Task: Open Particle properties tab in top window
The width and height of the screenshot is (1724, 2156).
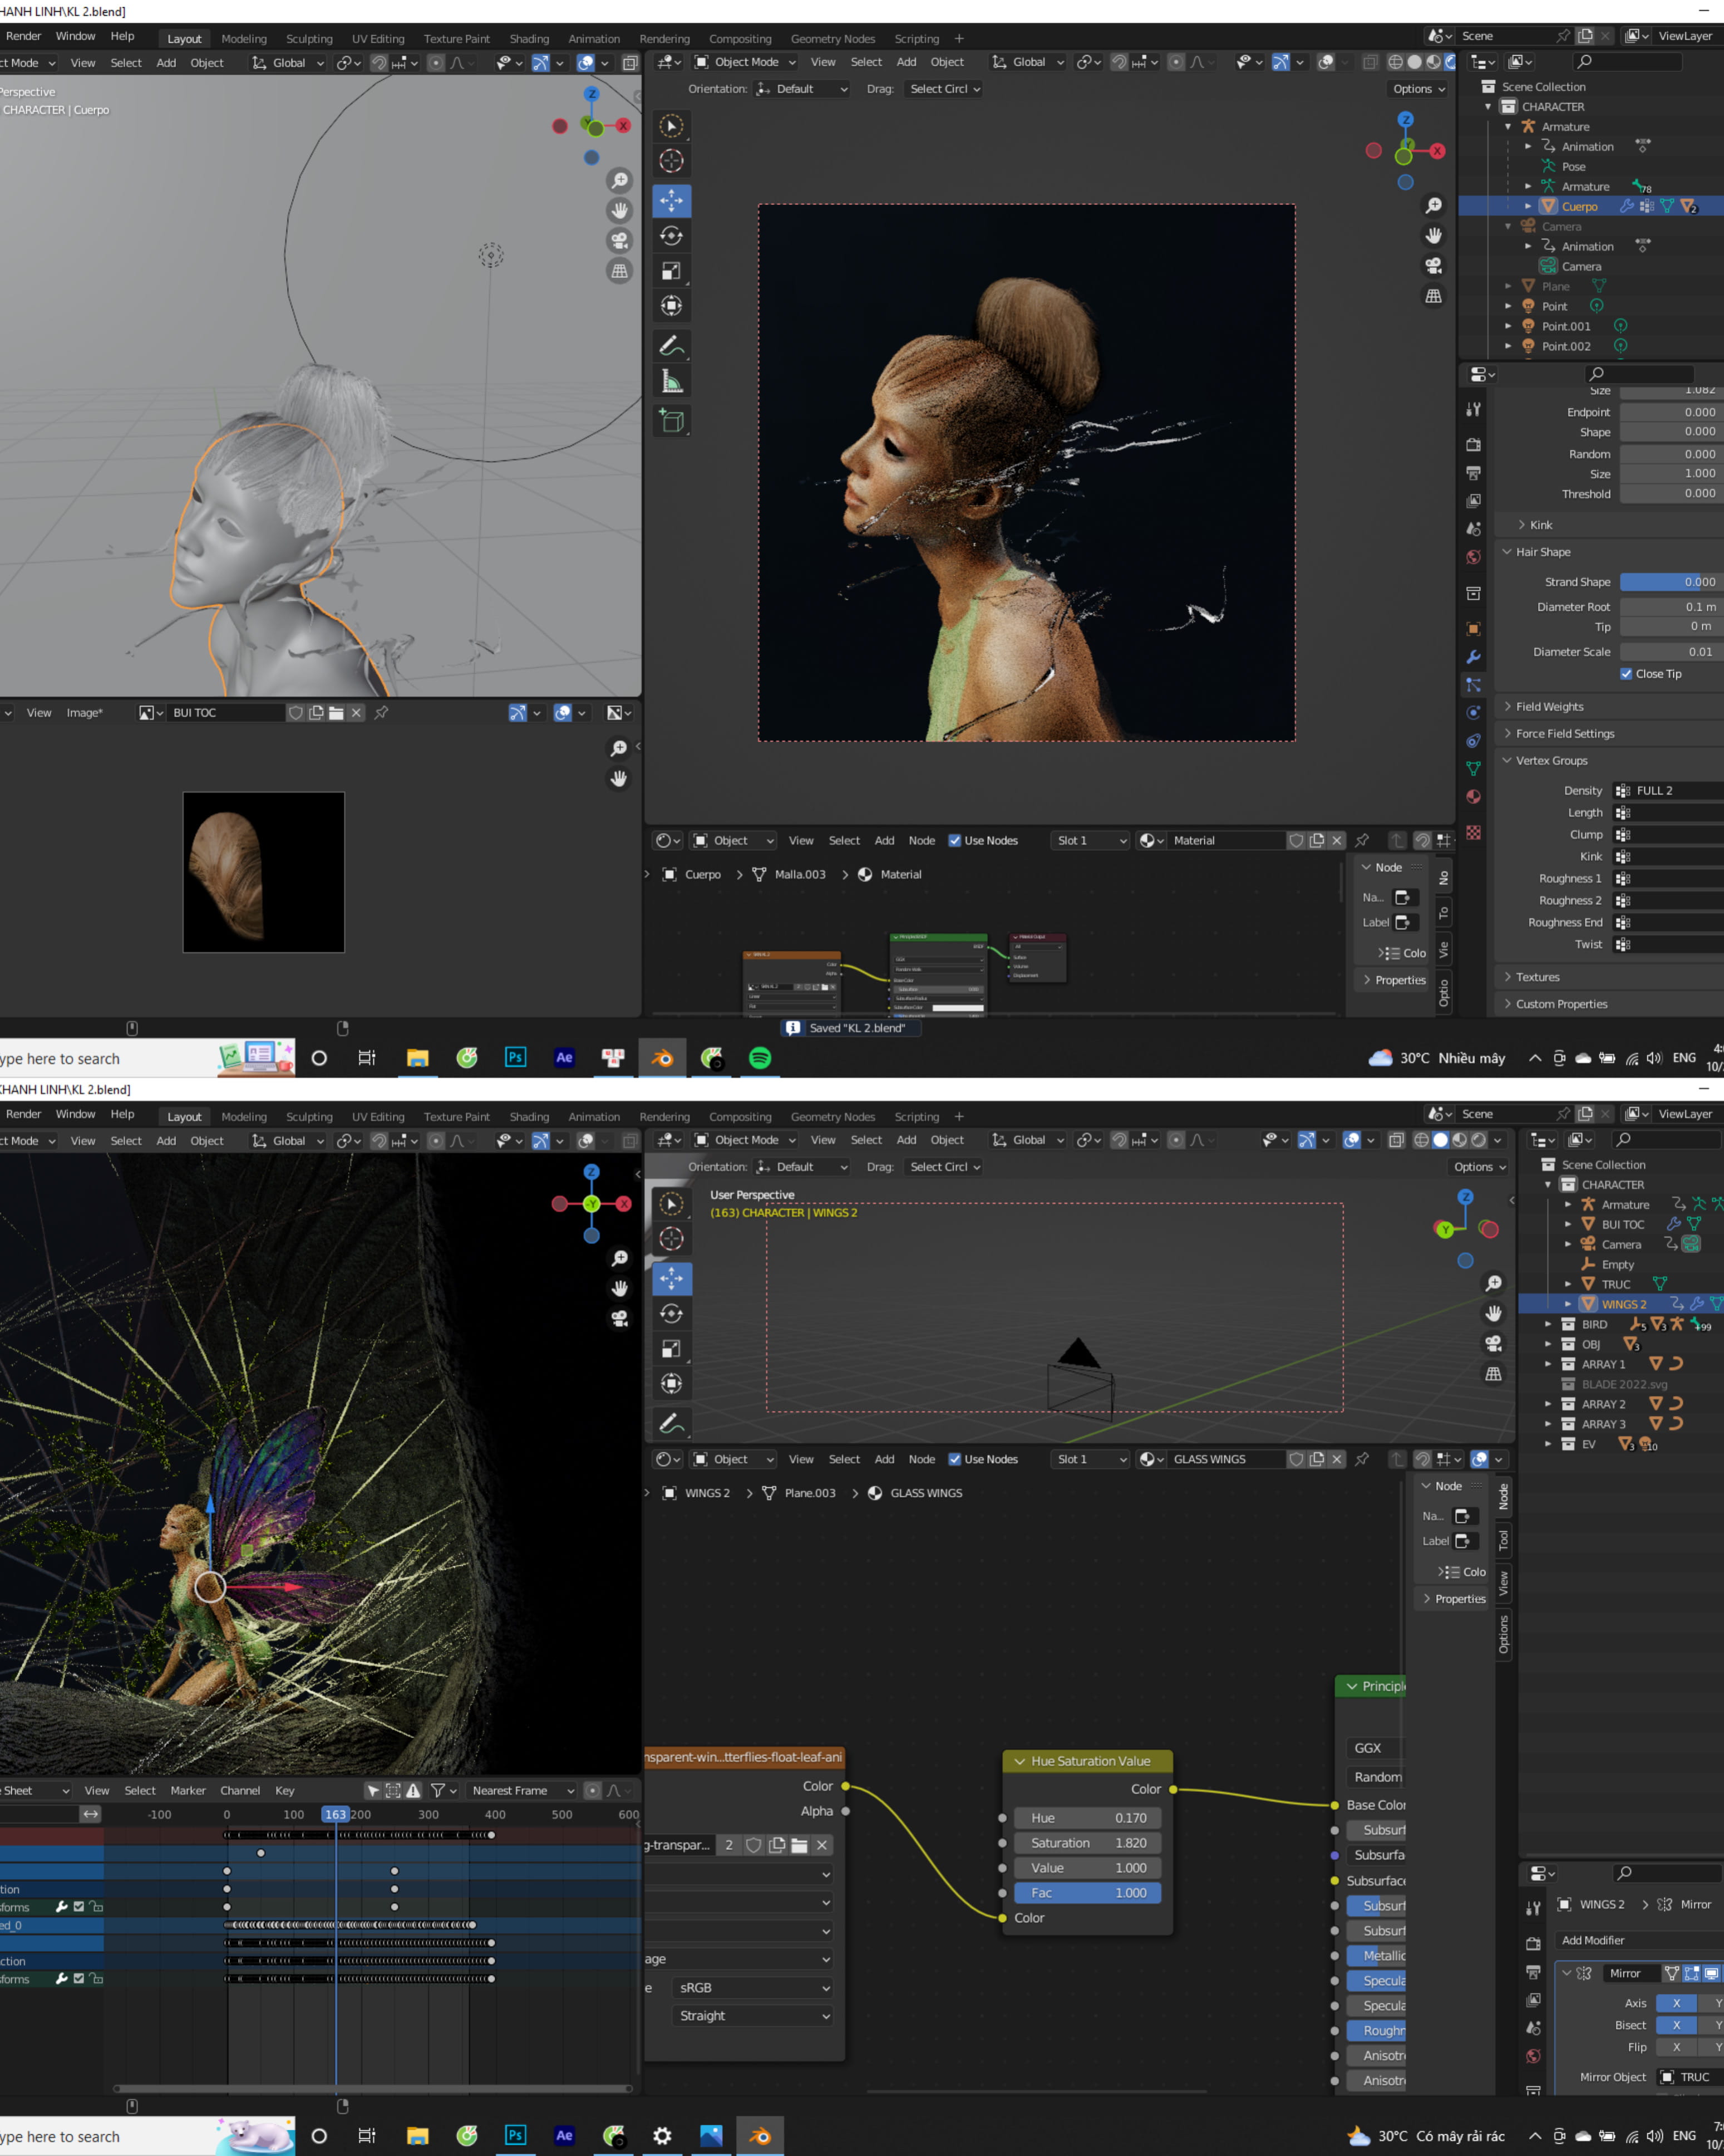Action: pyautogui.click(x=1473, y=685)
